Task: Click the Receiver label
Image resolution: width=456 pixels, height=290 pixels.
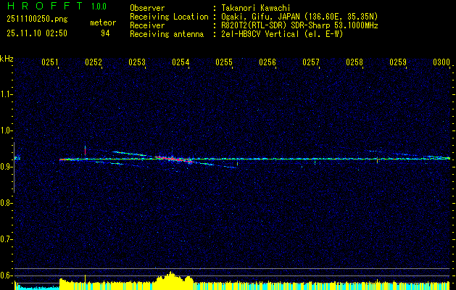Action: (147, 25)
